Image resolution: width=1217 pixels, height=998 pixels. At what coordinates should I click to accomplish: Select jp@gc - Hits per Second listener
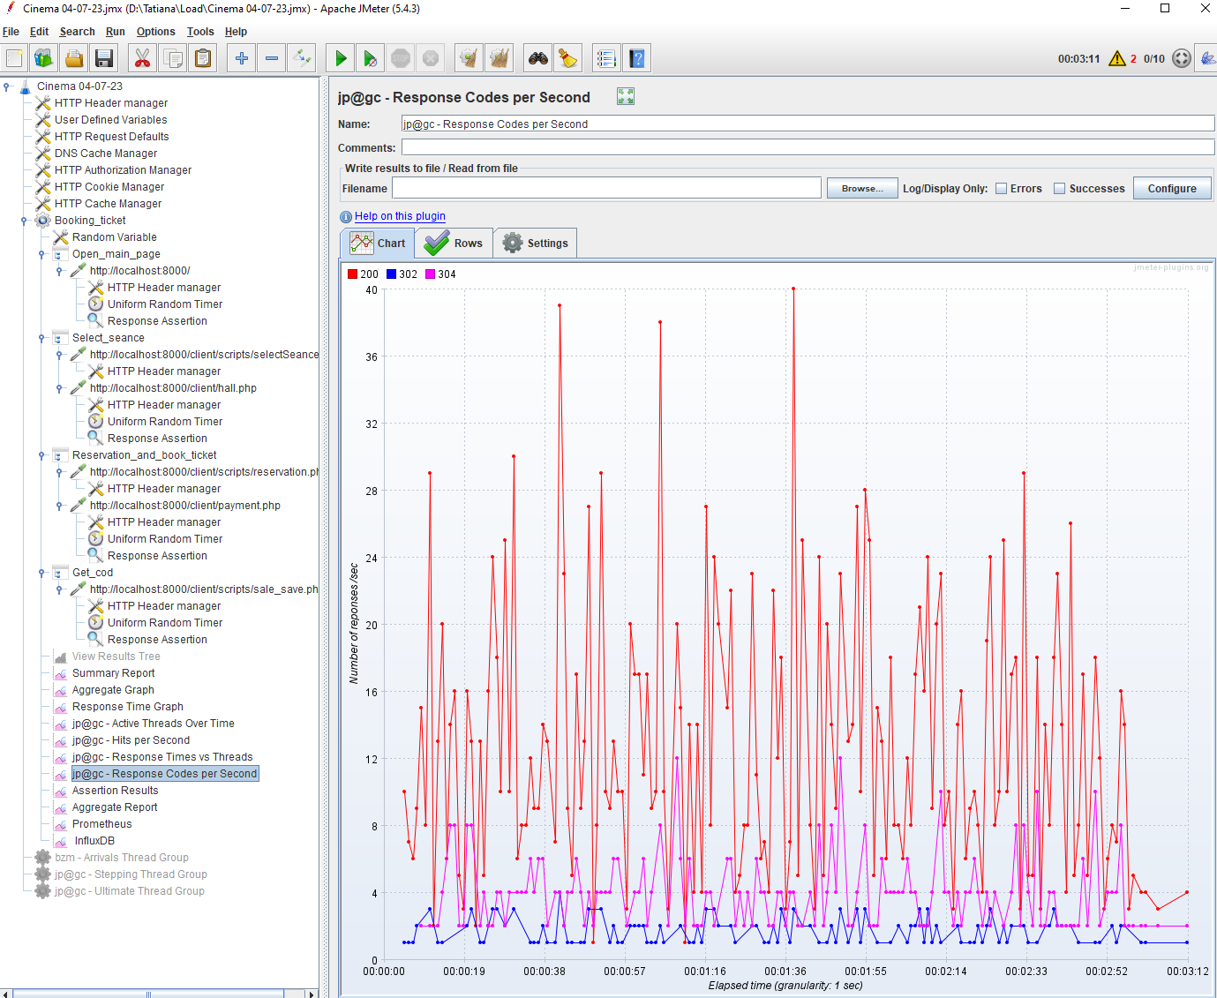click(x=131, y=740)
